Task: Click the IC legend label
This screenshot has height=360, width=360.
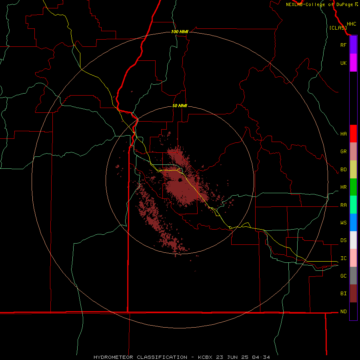Action: pos(343,258)
